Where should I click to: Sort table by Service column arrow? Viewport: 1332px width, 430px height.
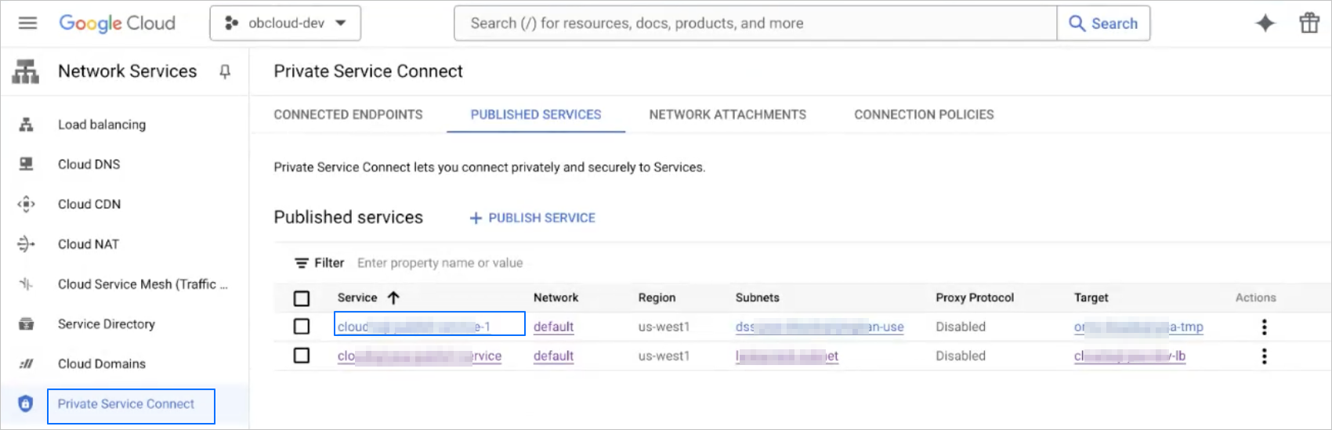click(393, 298)
